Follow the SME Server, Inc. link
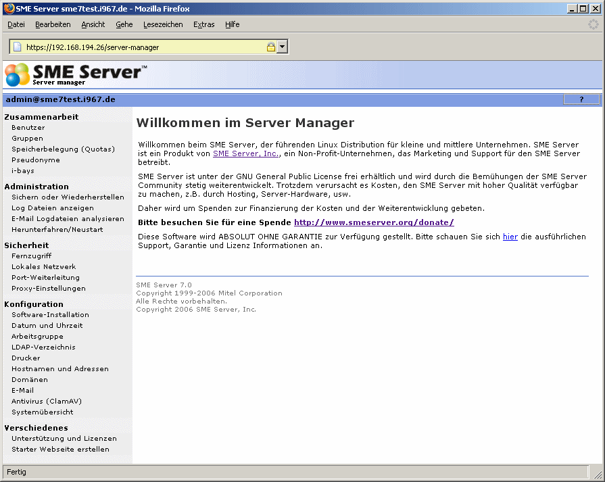 (x=246, y=153)
